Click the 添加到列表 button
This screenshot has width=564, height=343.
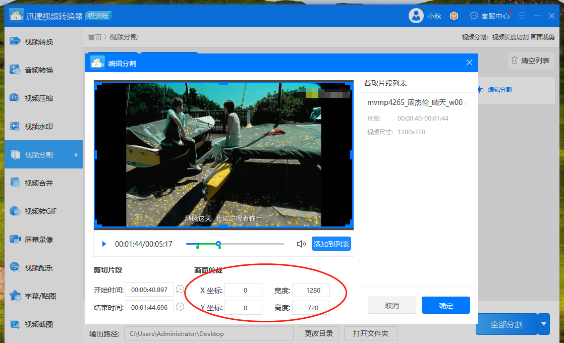(x=331, y=244)
